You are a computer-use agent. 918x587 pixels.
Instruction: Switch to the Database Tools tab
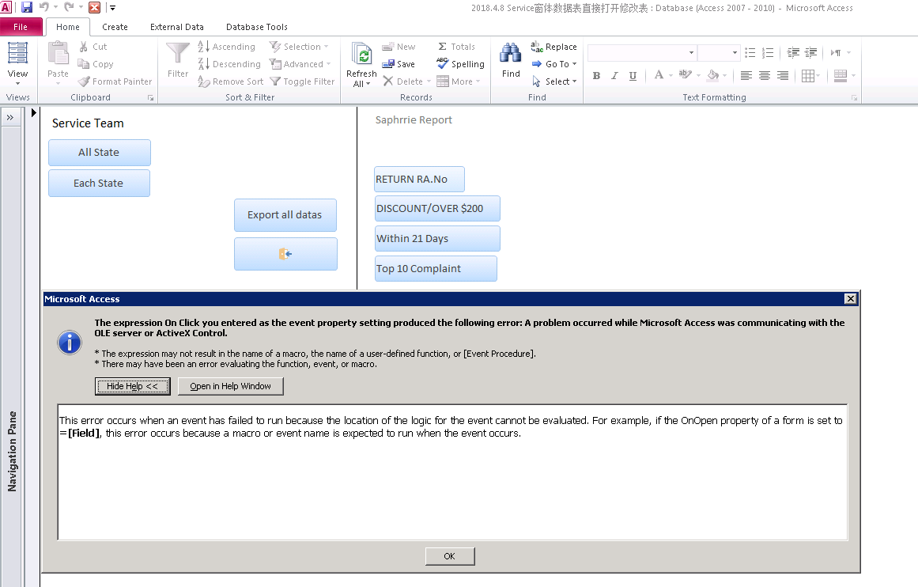(x=256, y=27)
